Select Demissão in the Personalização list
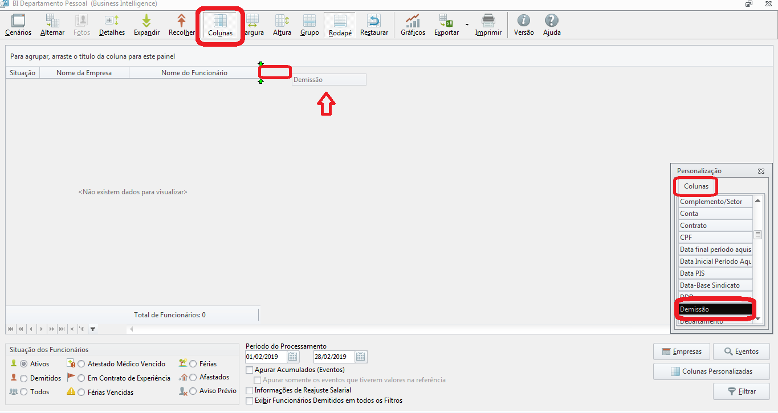778x413 pixels. click(x=715, y=309)
